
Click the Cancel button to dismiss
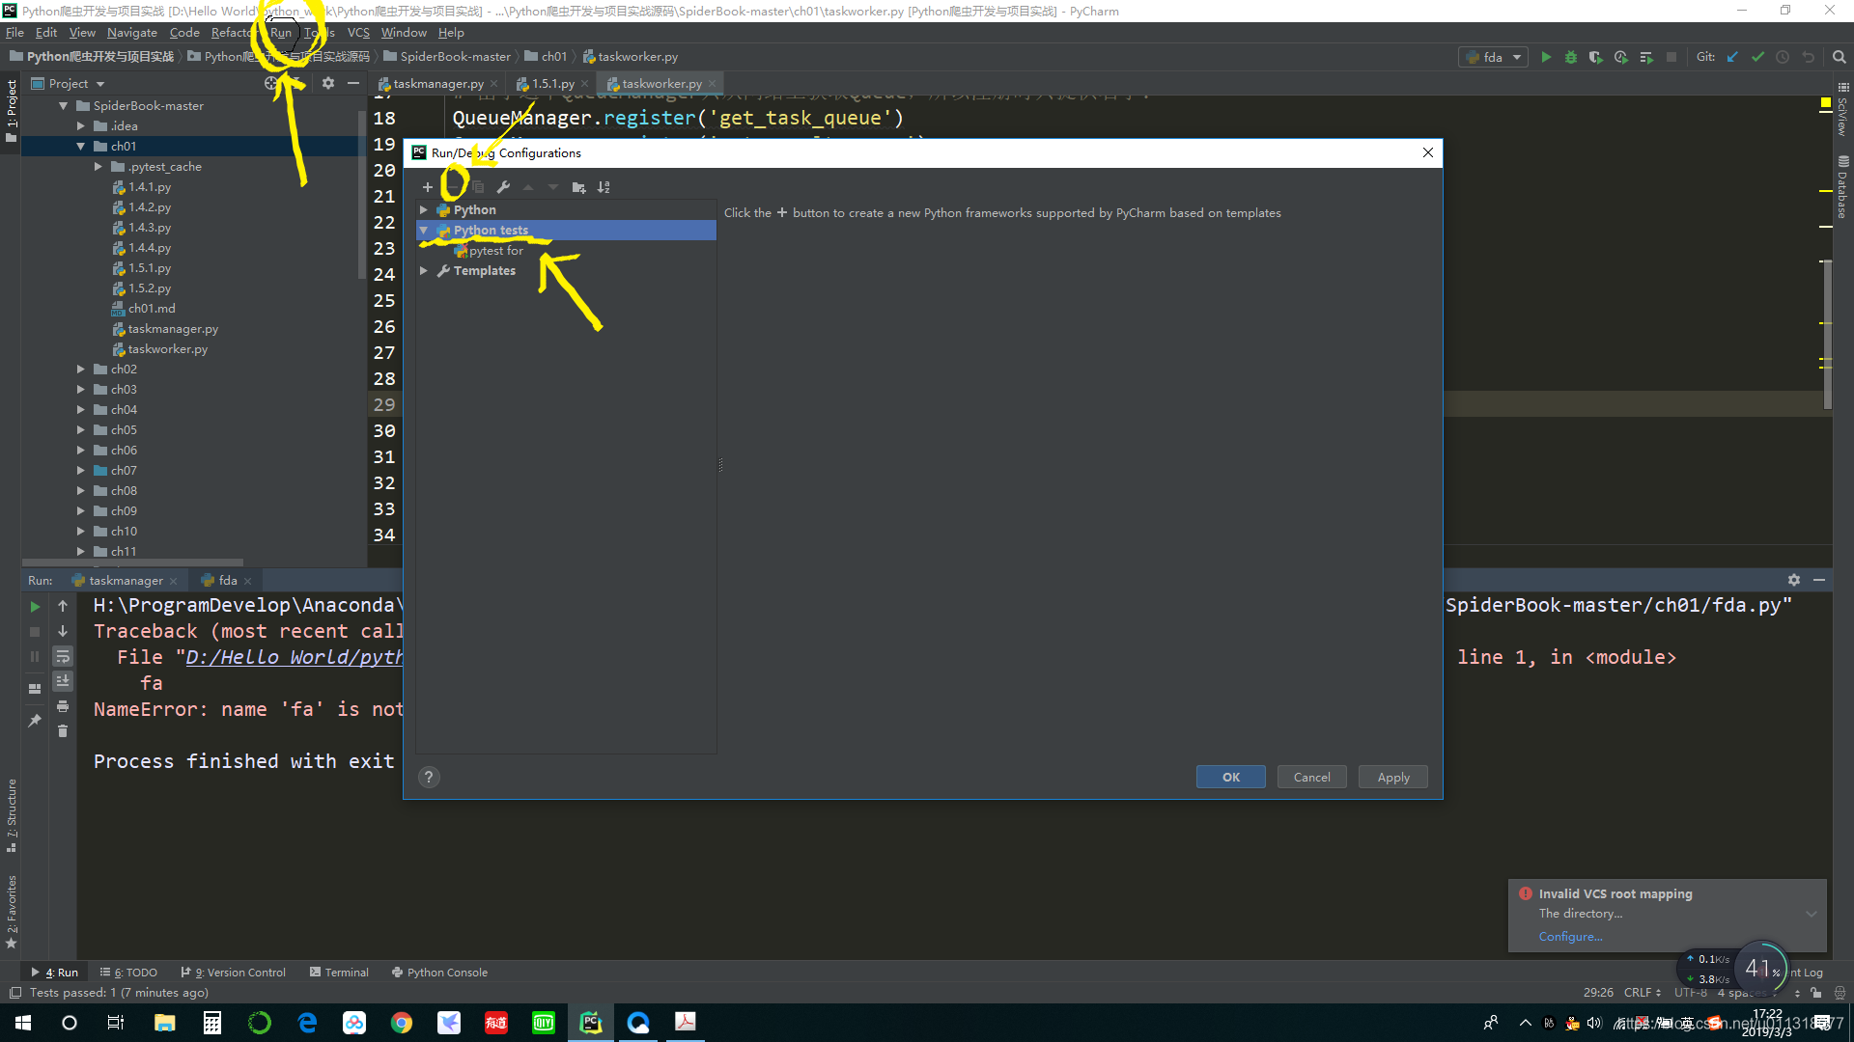(1311, 776)
